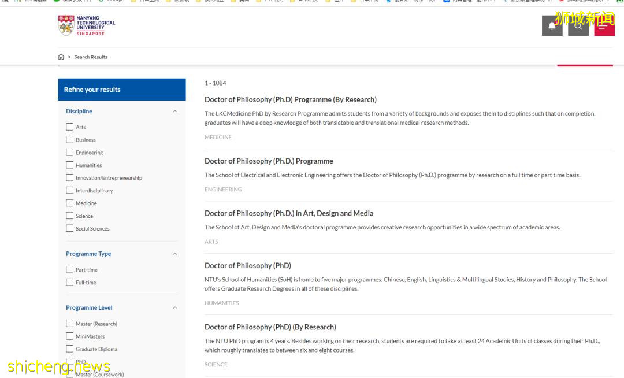Open Doctor of Philosophy (PhD) (By Research) link
The image size is (624, 378).
pyautogui.click(x=270, y=327)
